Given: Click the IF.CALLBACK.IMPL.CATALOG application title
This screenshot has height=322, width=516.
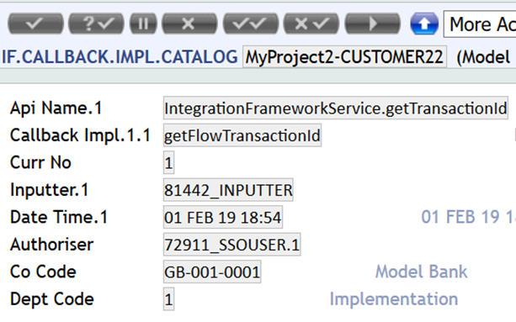Looking at the screenshot, I should tap(120, 57).
